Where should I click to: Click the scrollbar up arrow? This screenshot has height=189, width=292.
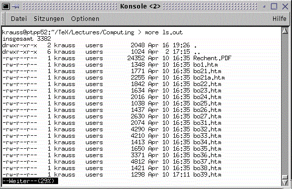(285, 31)
